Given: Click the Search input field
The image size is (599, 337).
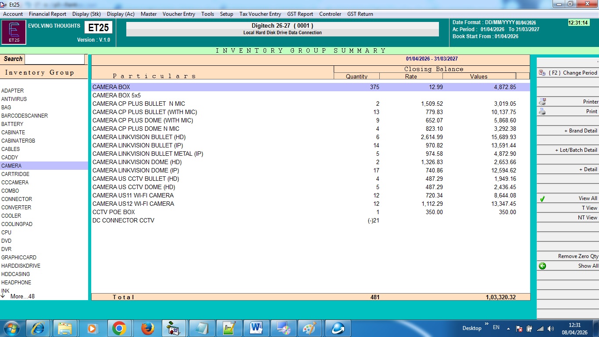Looking at the screenshot, I should tap(54, 59).
